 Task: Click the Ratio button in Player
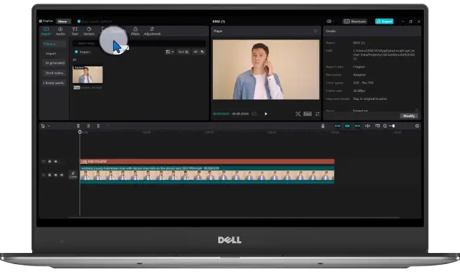coord(308,114)
